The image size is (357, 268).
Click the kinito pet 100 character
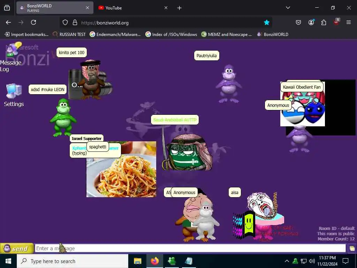(91, 79)
